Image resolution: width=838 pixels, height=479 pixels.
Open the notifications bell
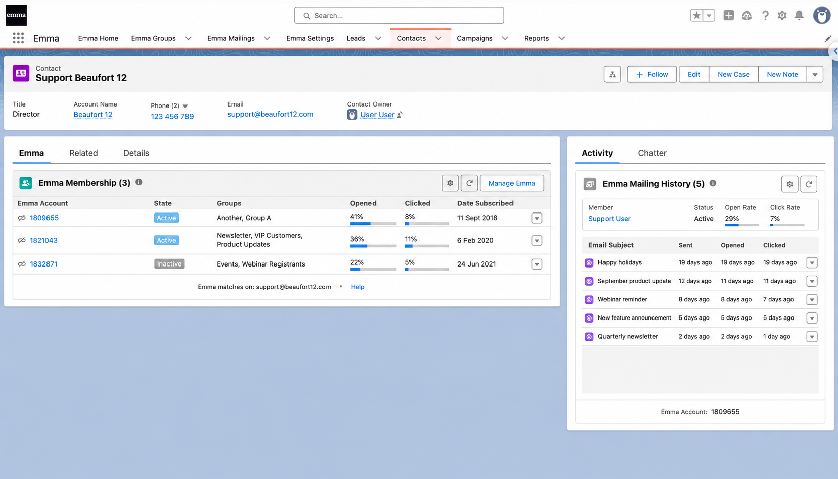coord(799,16)
